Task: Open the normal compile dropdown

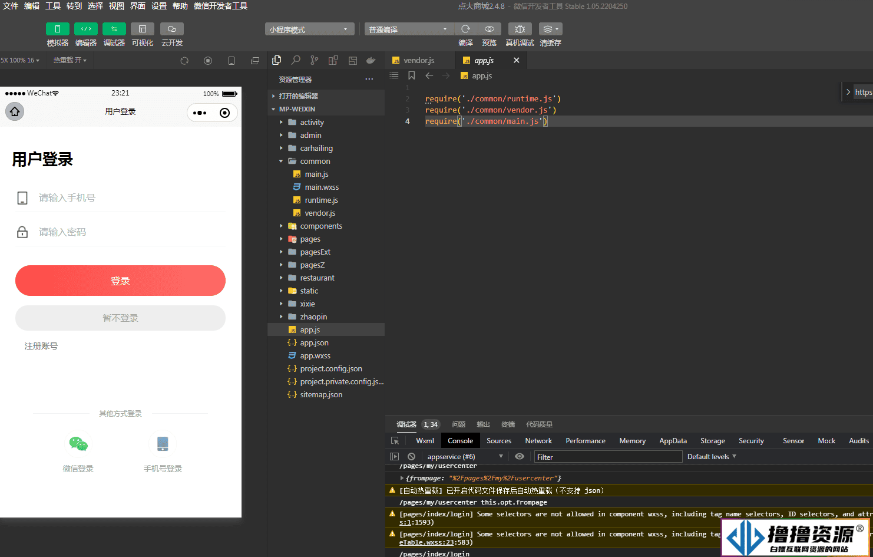Action: [409, 29]
